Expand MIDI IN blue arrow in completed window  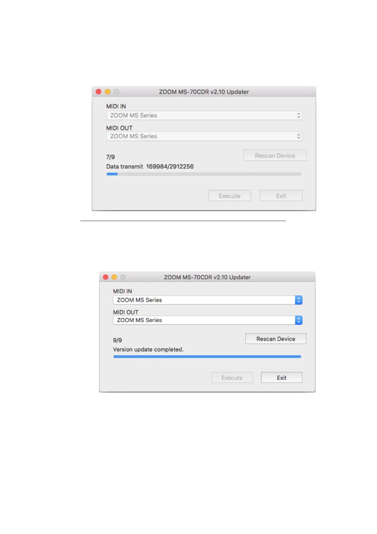click(x=298, y=300)
